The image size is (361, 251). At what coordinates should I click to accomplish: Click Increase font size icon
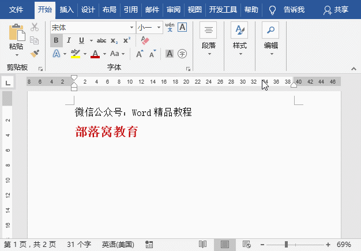click(140, 54)
